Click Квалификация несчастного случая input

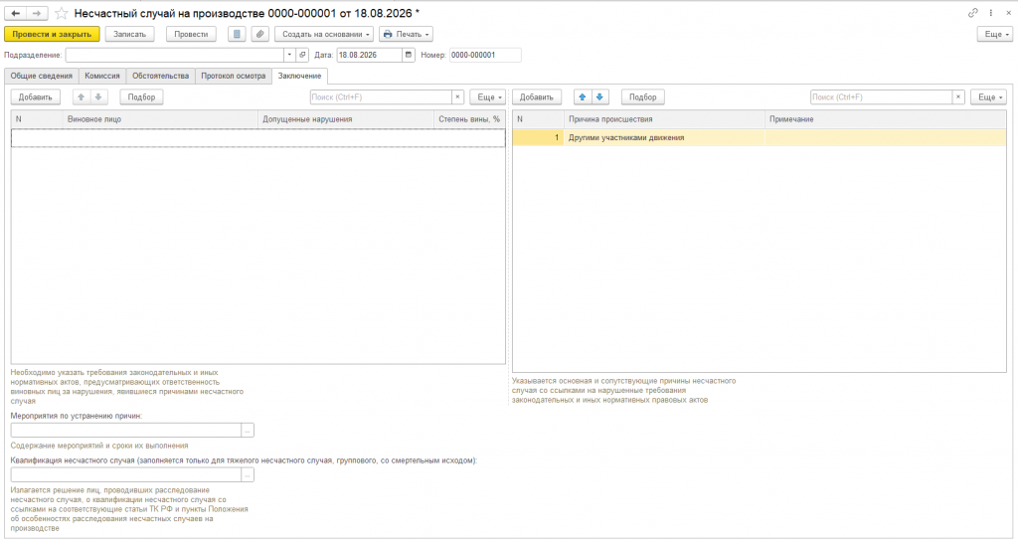click(x=126, y=475)
